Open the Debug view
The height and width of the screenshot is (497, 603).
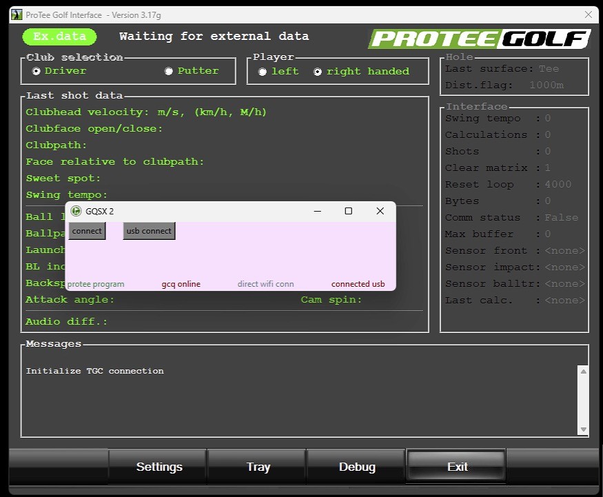[357, 467]
